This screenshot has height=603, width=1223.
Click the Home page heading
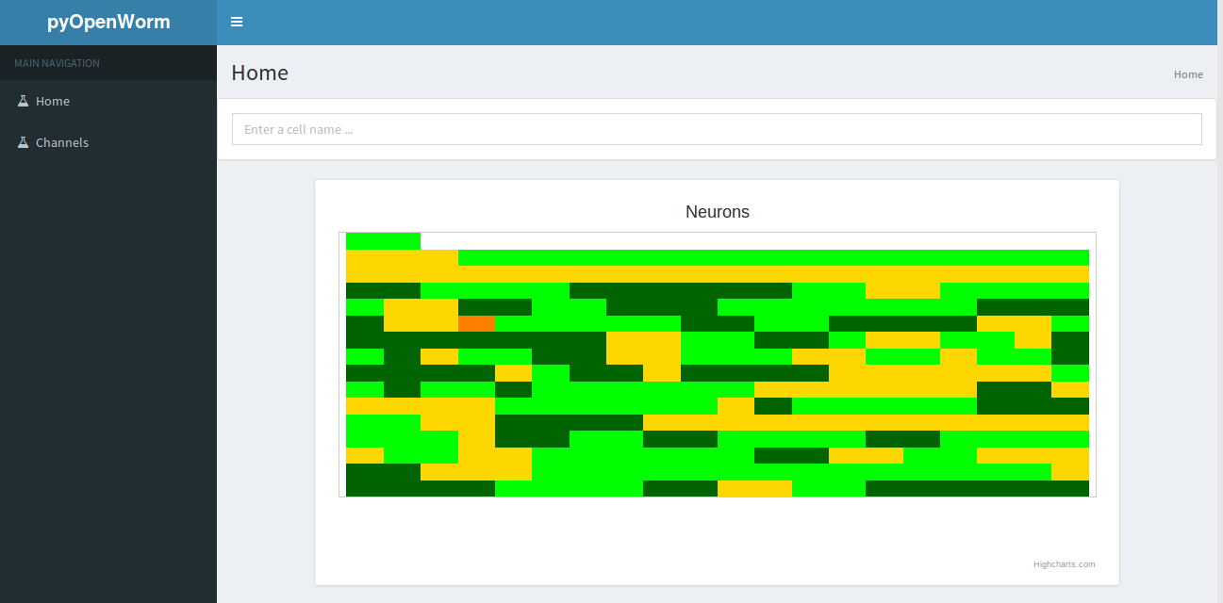[260, 72]
